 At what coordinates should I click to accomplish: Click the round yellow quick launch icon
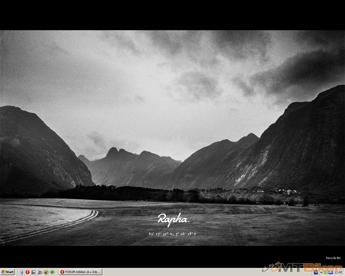pyautogui.click(x=46, y=272)
